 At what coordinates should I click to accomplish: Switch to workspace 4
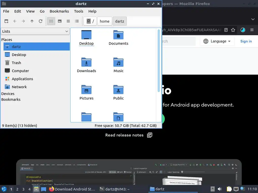[29, 189]
